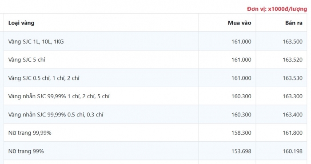Click the 163.530 sell price value
This screenshot has height=164, width=311.
pyautogui.click(x=292, y=78)
